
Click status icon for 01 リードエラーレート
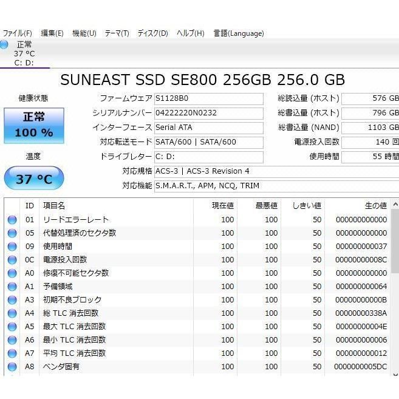point(12,220)
